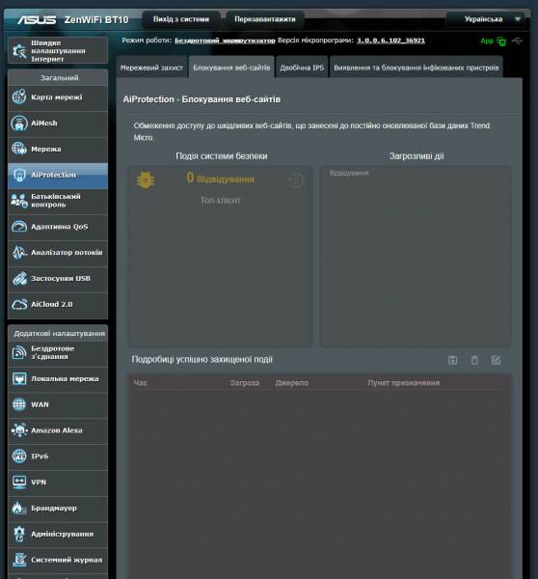This screenshot has width=538, height=579.
Task: Open Батьківський контроль menu item
Action: 58,201
